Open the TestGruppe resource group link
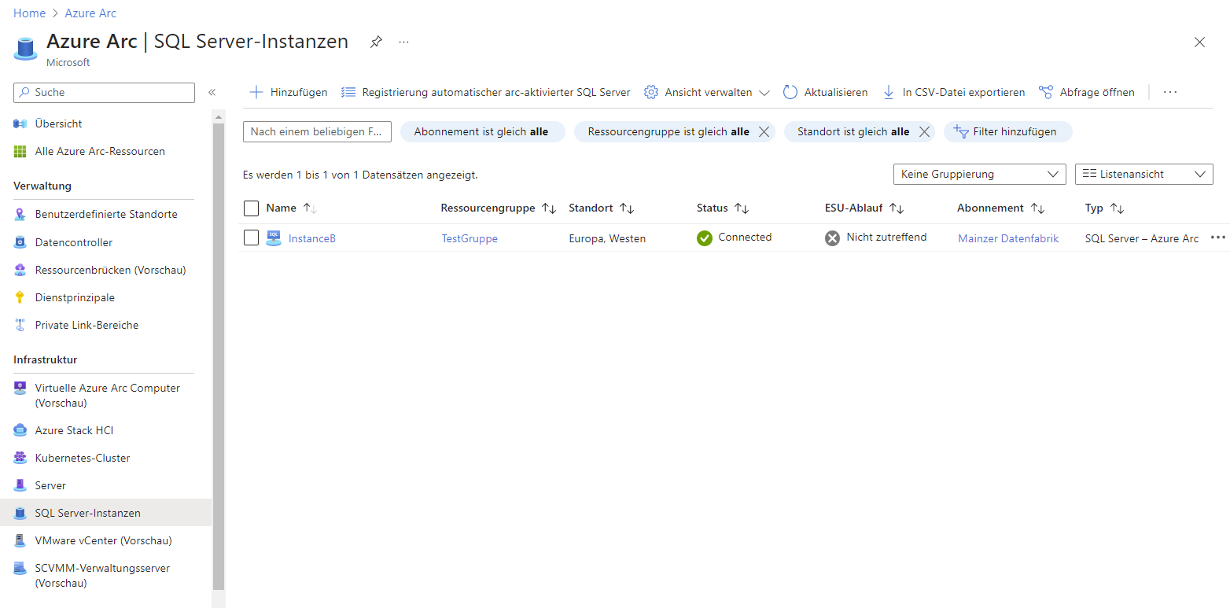This screenshot has height=608, width=1230. (470, 238)
